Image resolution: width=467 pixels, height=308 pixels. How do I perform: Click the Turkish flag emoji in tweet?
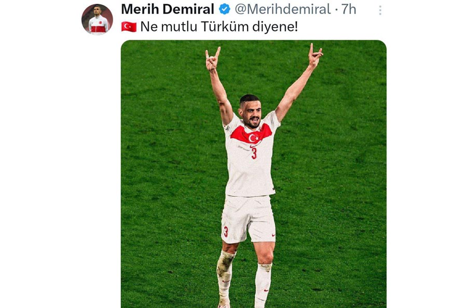pyautogui.click(x=129, y=27)
